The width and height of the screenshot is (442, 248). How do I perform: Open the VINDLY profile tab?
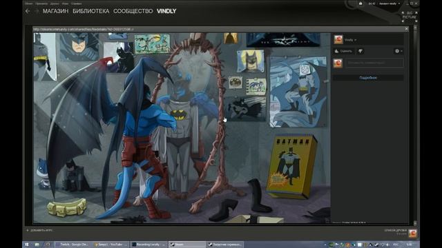[x=166, y=11]
